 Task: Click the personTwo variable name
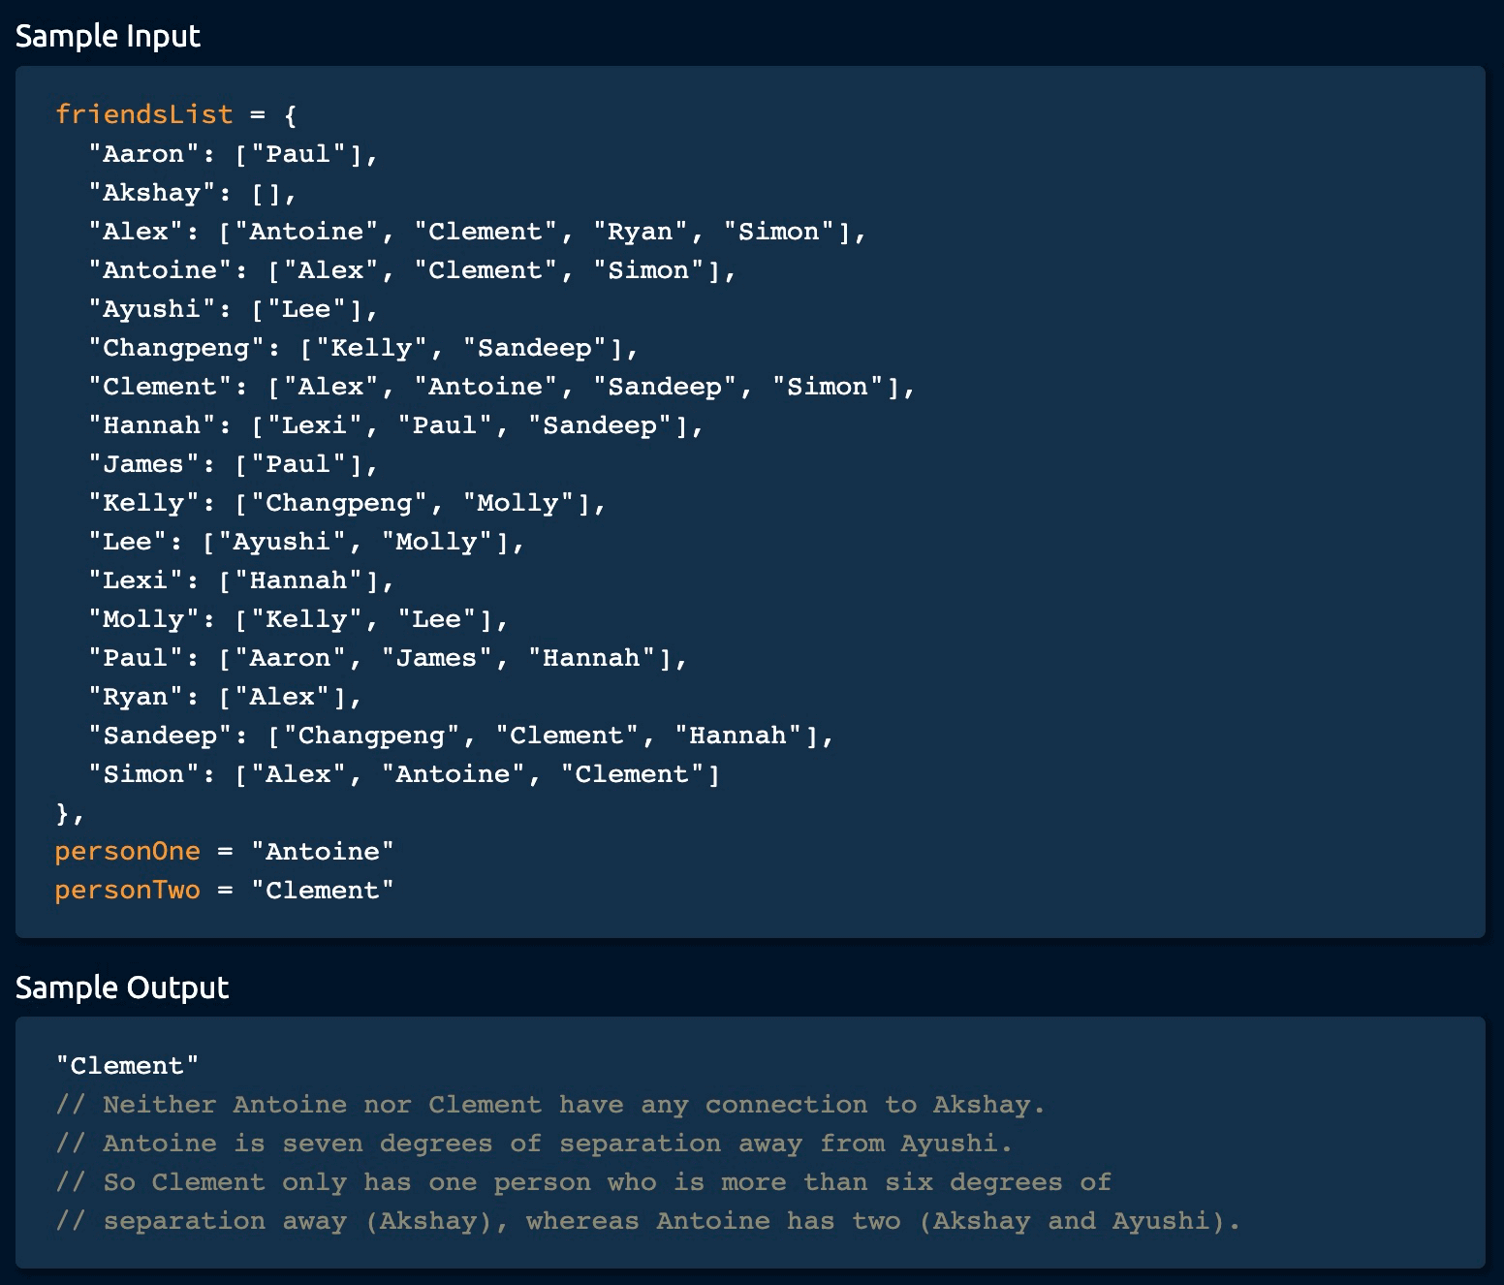coord(127,890)
